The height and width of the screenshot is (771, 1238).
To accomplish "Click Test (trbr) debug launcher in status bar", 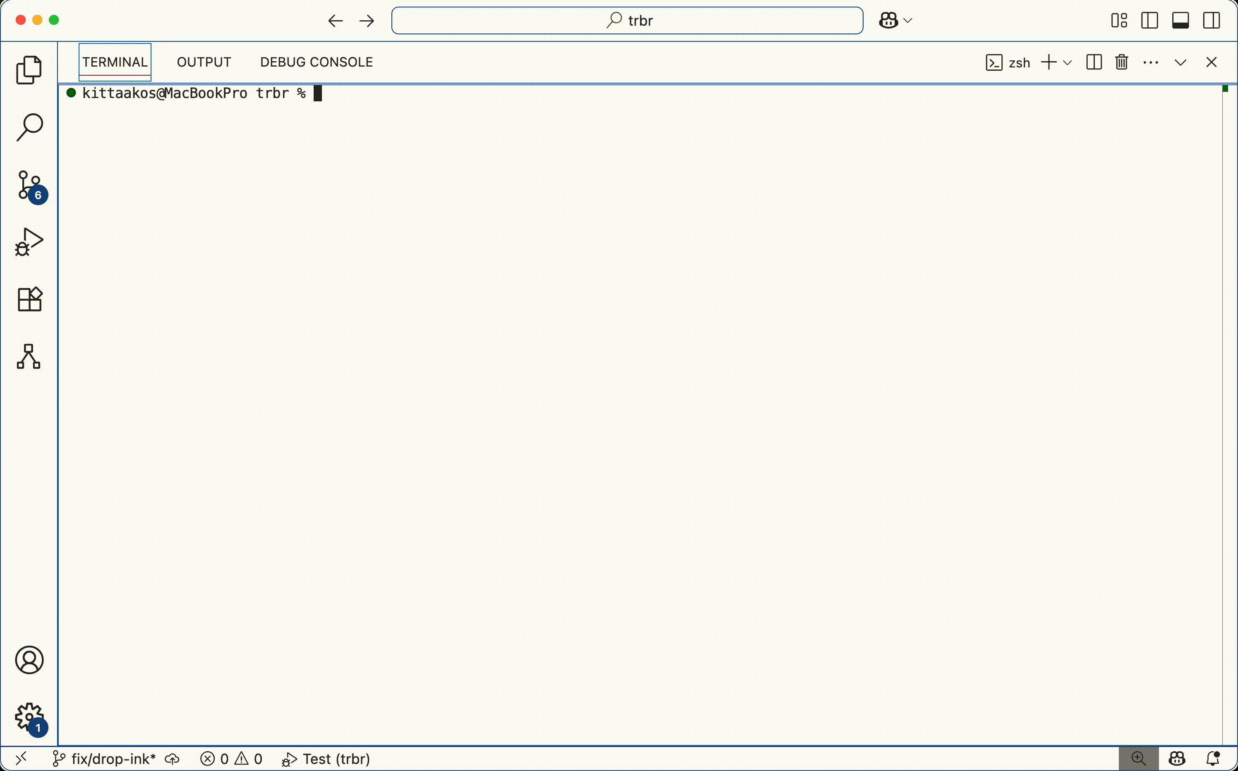I will tap(326, 759).
